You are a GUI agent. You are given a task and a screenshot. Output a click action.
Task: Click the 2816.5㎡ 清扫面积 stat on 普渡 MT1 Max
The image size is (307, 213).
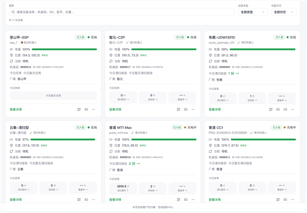click(x=123, y=188)
